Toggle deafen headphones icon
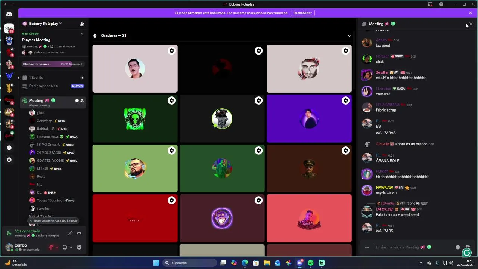This screenshot has width=478, height=269. click(x=65, y=247)
